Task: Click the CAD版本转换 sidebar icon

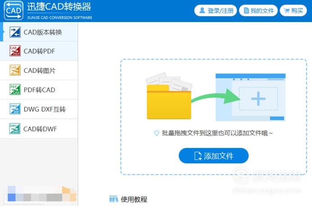Action: click(15, 32)
